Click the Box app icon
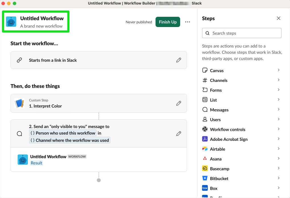This screenshot has height=198, width=290. 205,188
